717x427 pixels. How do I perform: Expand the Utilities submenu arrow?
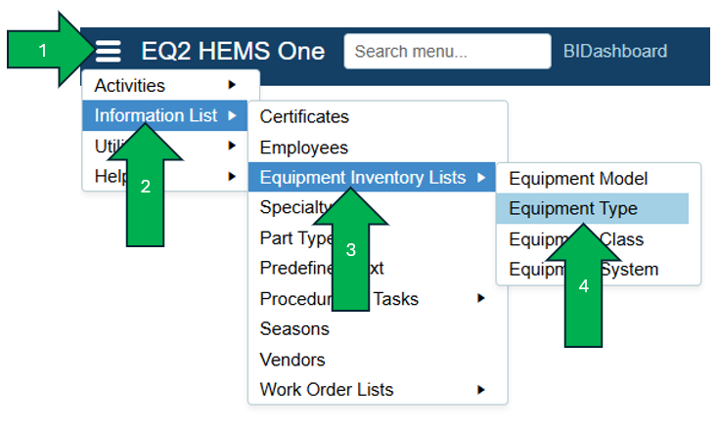[x=232, y=147]
